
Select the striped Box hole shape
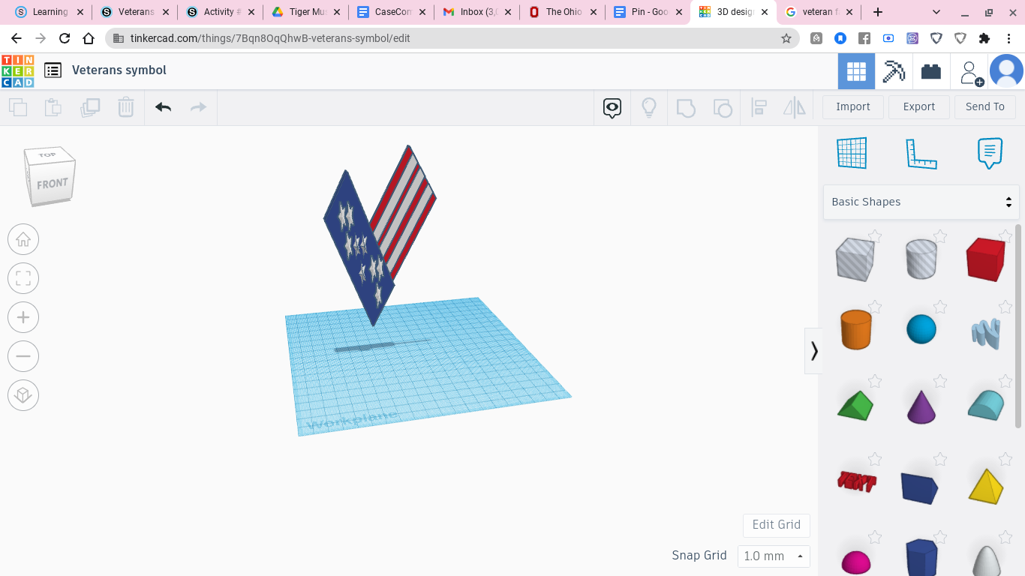tap(855, 259)
